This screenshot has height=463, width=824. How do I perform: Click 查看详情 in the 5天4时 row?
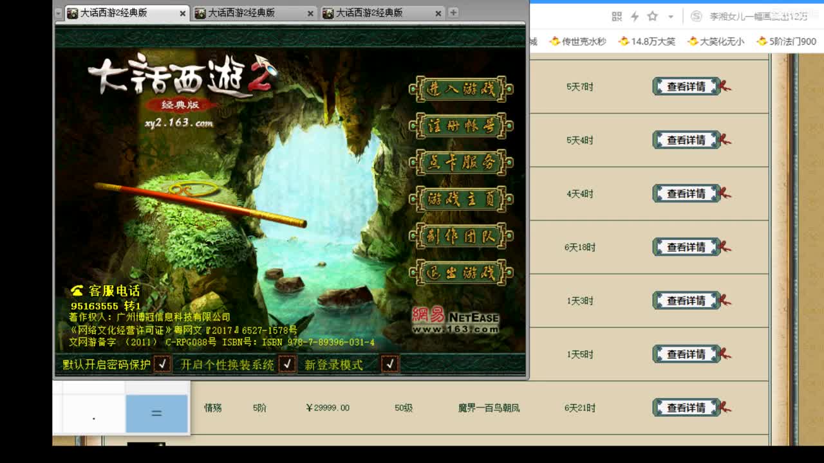(x=686, y=140)
